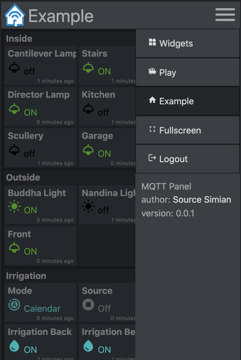Image resolution: width=241 pixels, height=360 pixels.
Task: Click the Widgets icon in the menu
Action: [x=152, y=42]
